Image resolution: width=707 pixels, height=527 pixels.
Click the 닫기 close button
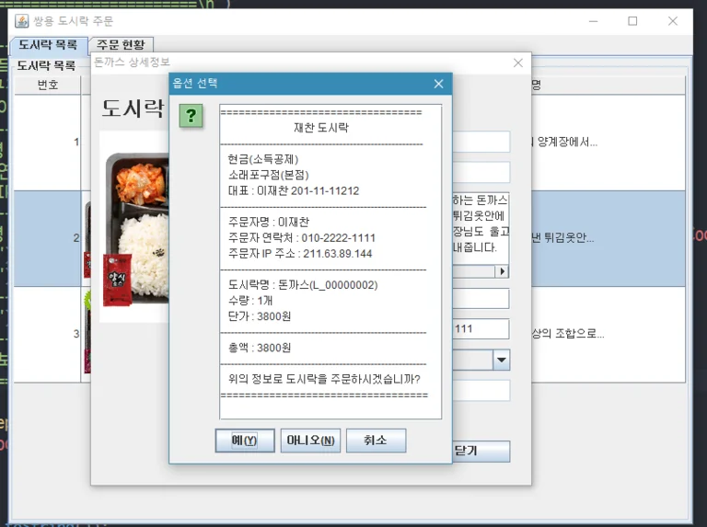click(x=481, y=451)
